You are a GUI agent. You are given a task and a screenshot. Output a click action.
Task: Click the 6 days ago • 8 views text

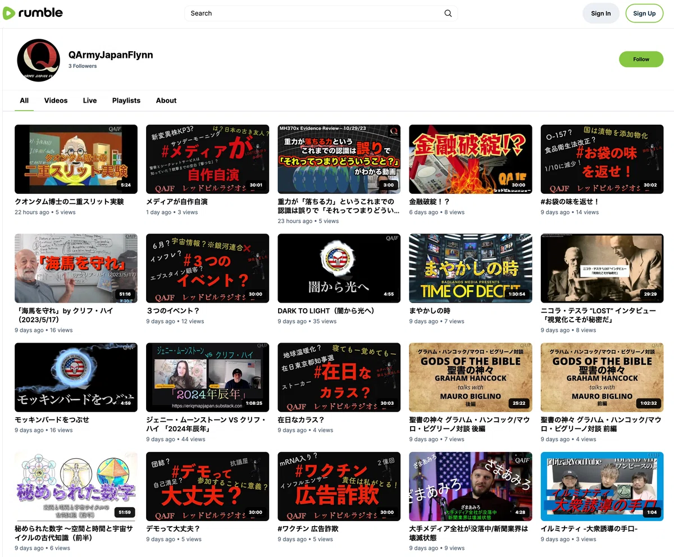click(437, 212)
